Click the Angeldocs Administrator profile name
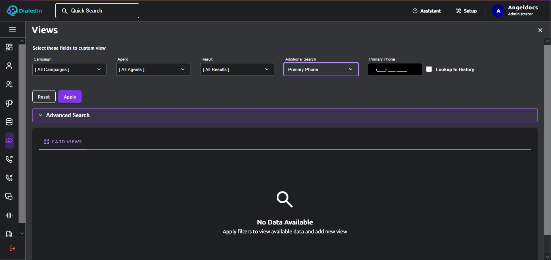Viewport: 551px width, 260px height. tap(523, 10)
